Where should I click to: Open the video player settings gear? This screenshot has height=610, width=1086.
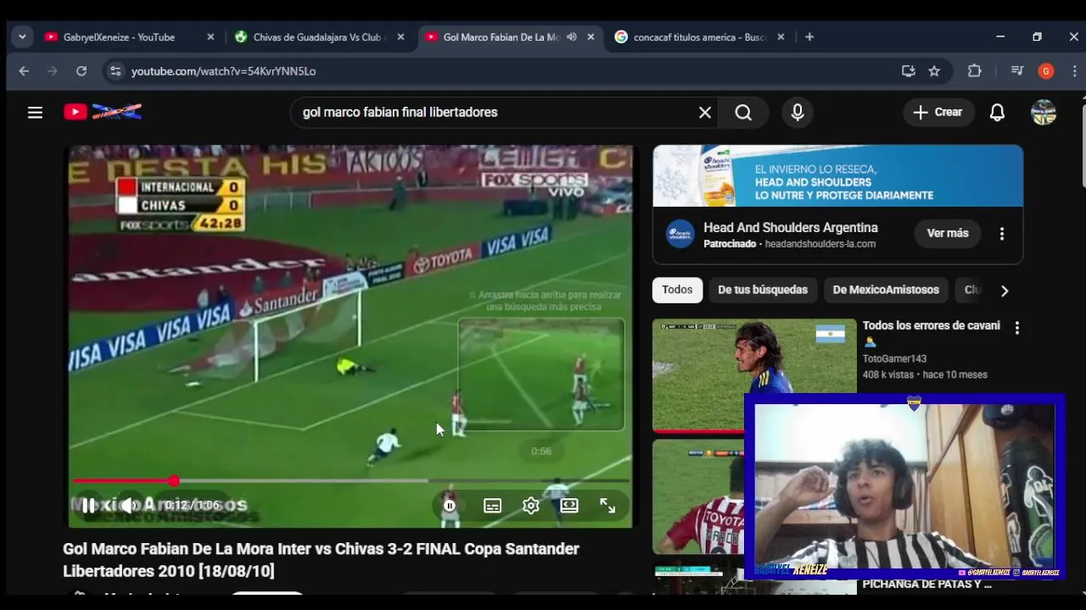531,506
